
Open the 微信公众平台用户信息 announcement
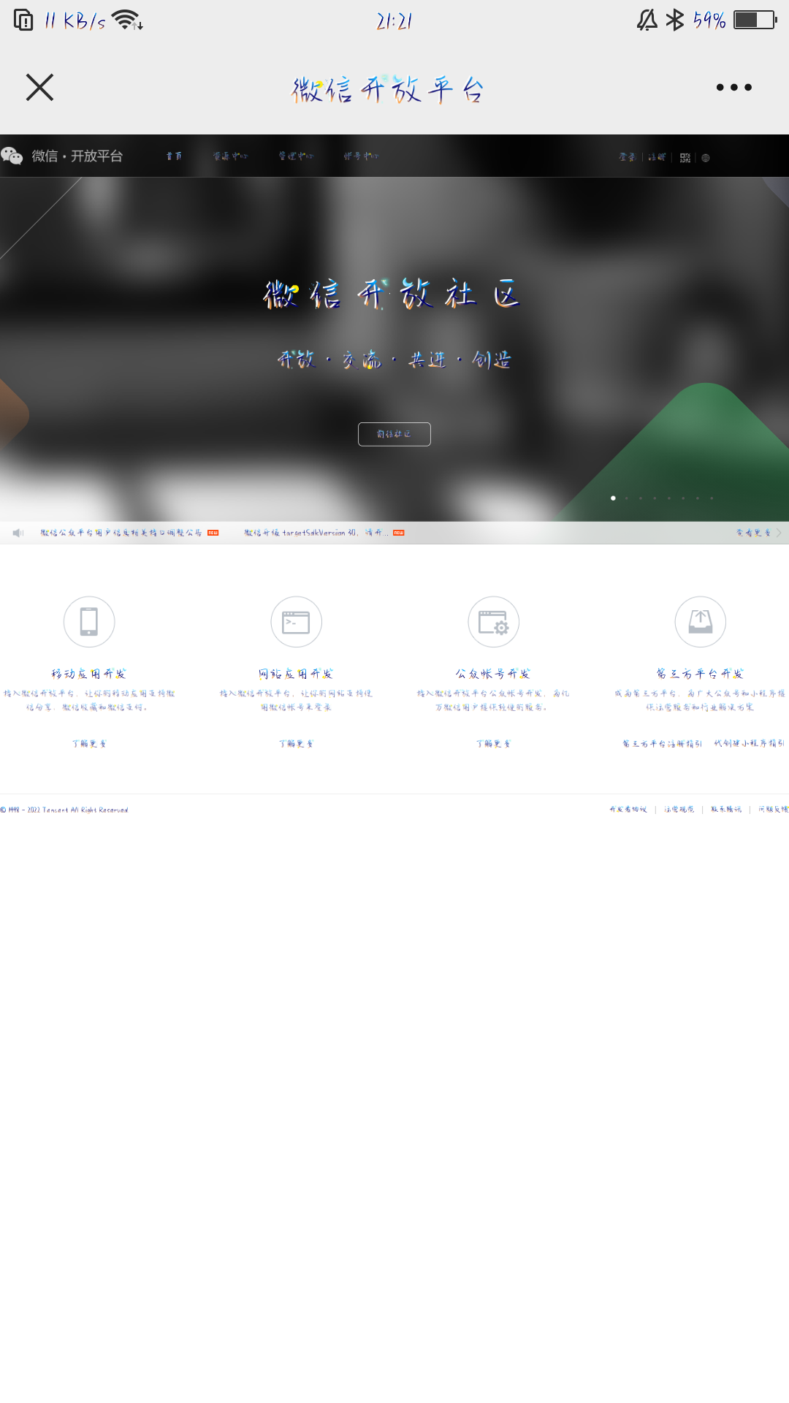click(x=121, y=533)
